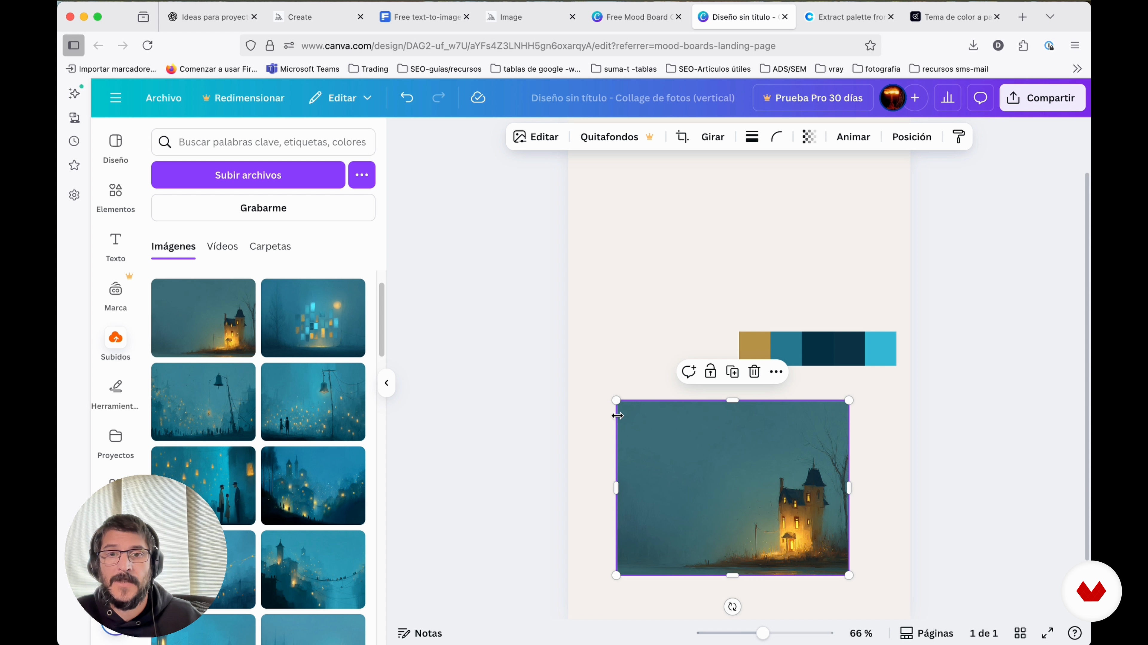Open the Diseño side panel

(115, 149)
